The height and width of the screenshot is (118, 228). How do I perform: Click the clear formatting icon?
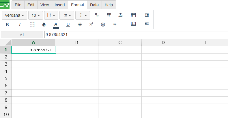pos(121,15)
